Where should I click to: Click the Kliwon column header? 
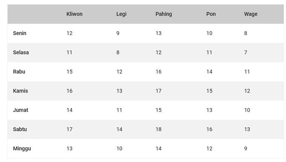[x=74, y=14]
